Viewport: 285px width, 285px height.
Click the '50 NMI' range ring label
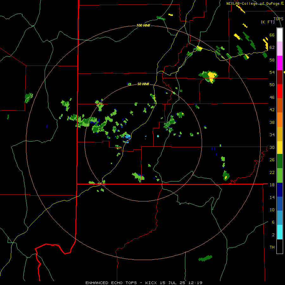tap(143, 84)
